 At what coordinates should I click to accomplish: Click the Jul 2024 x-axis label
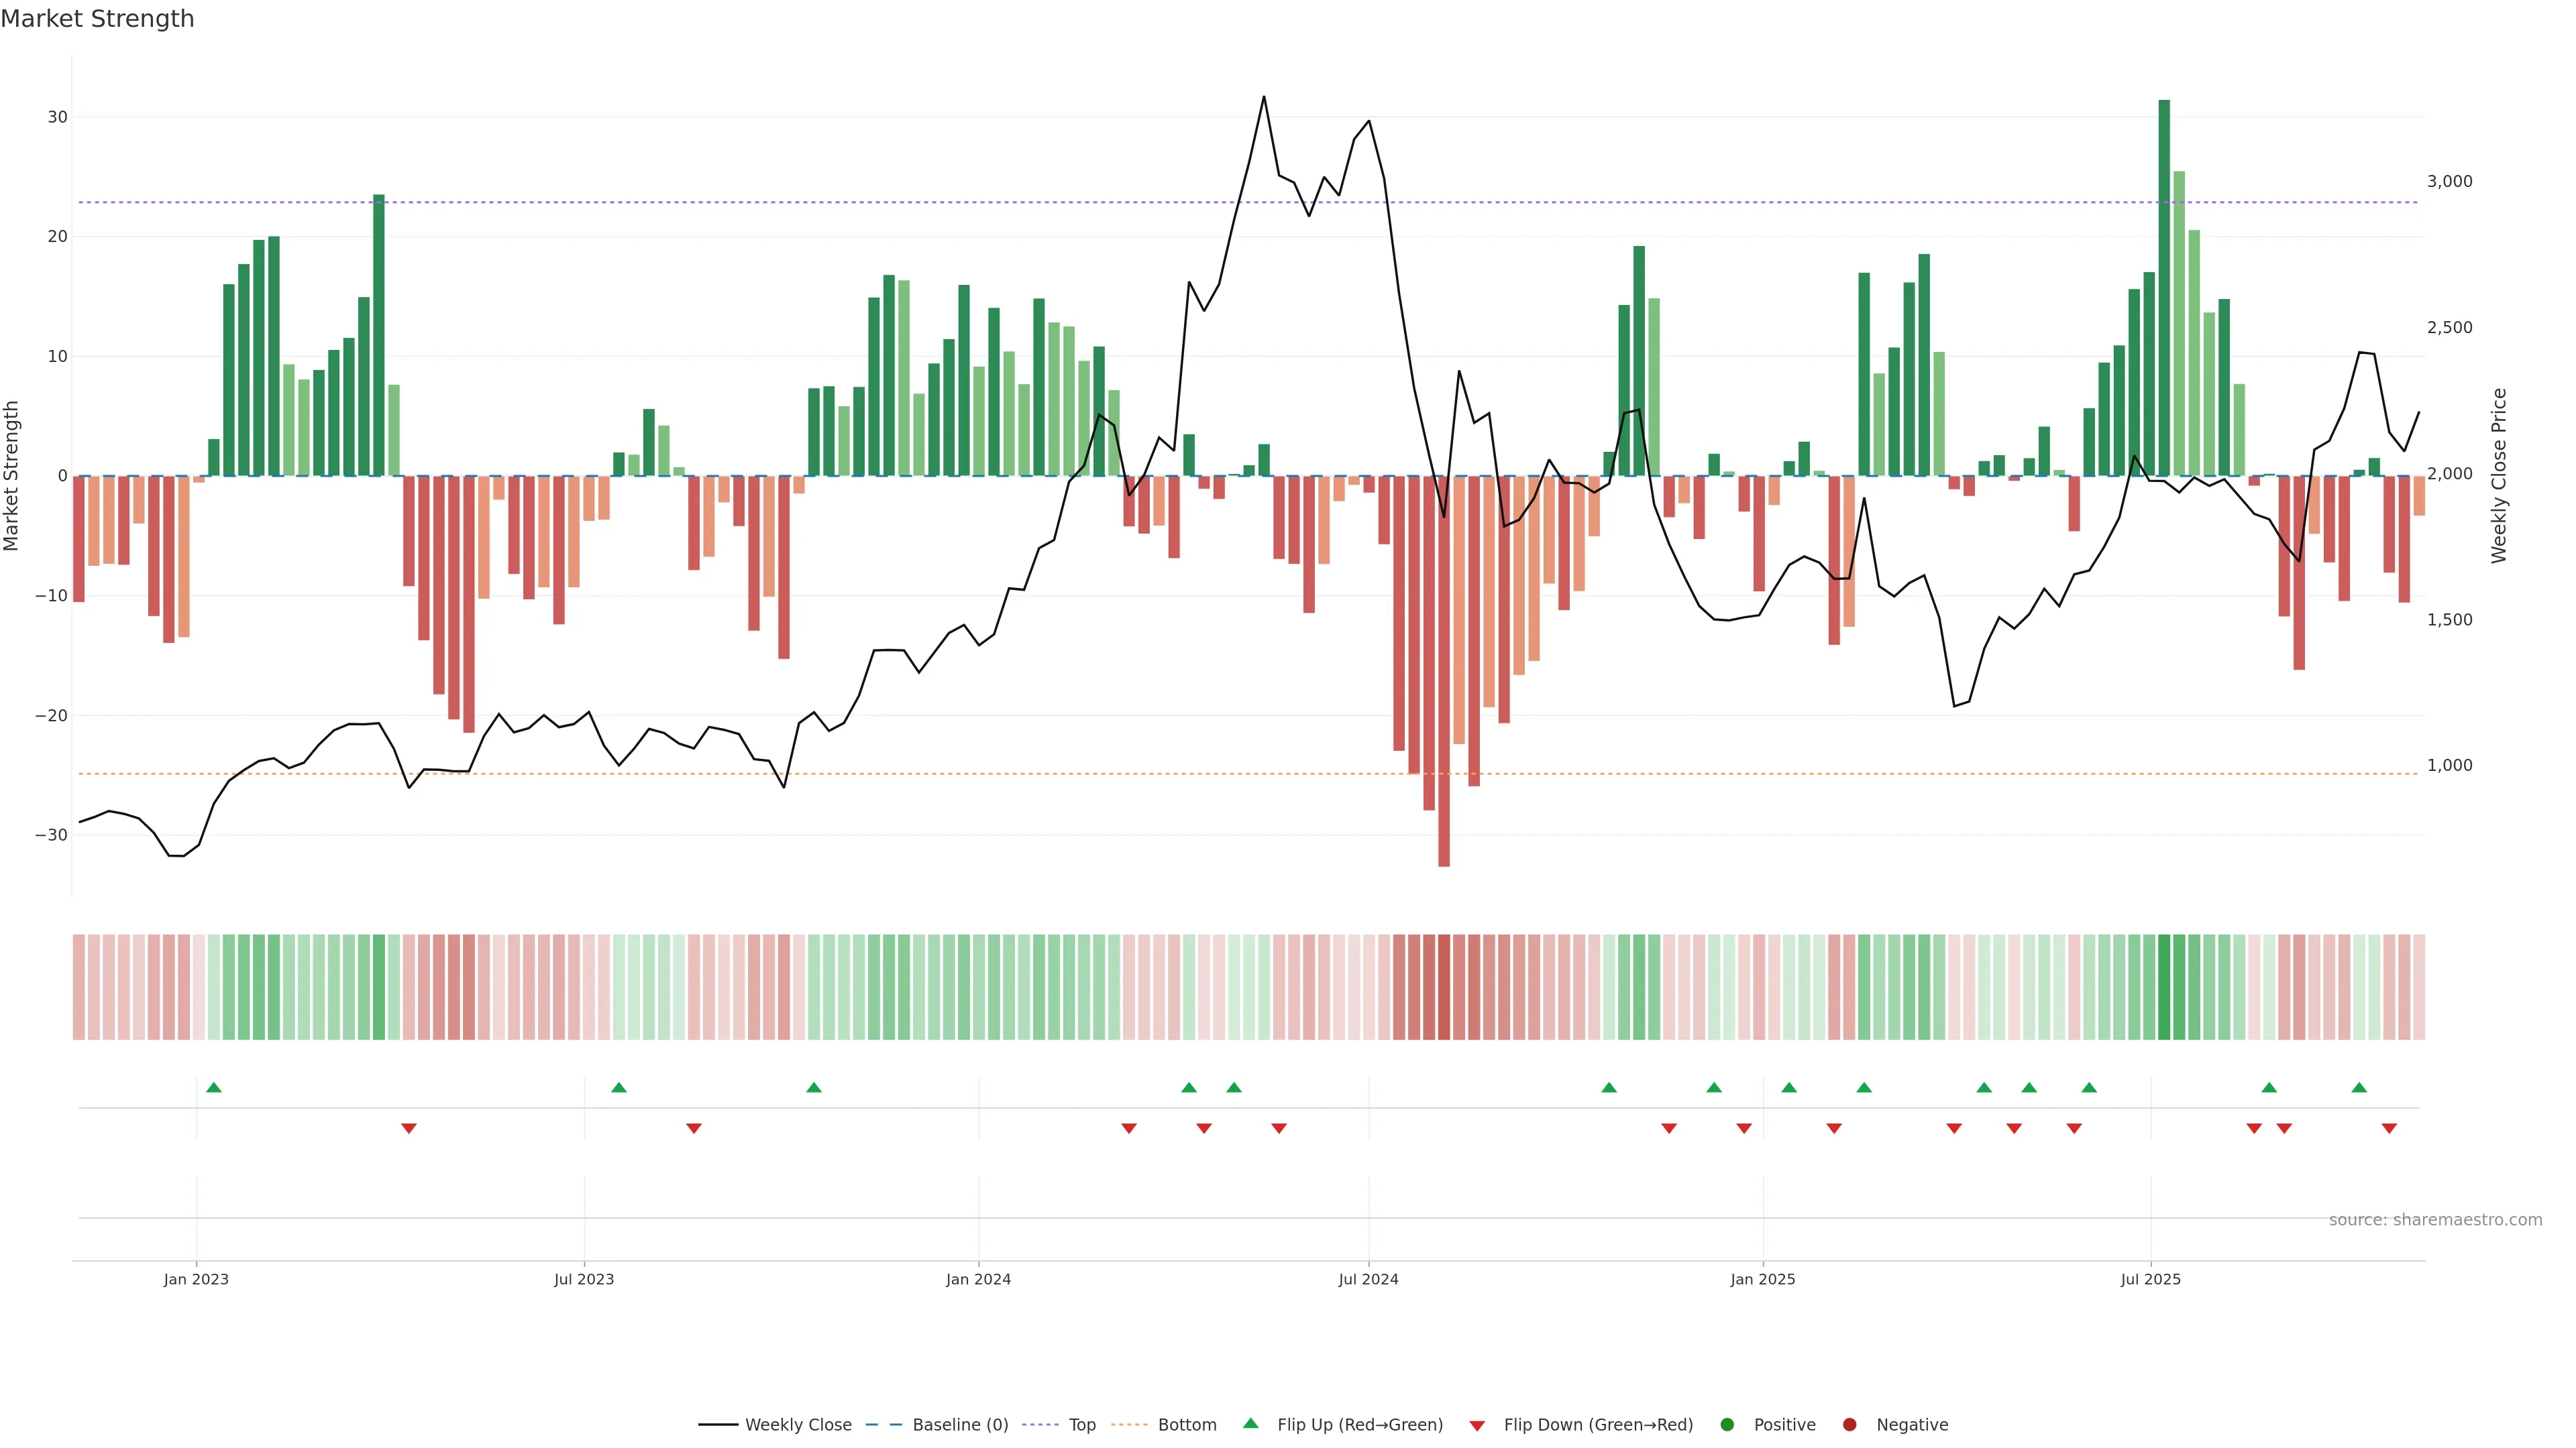1368,1279
